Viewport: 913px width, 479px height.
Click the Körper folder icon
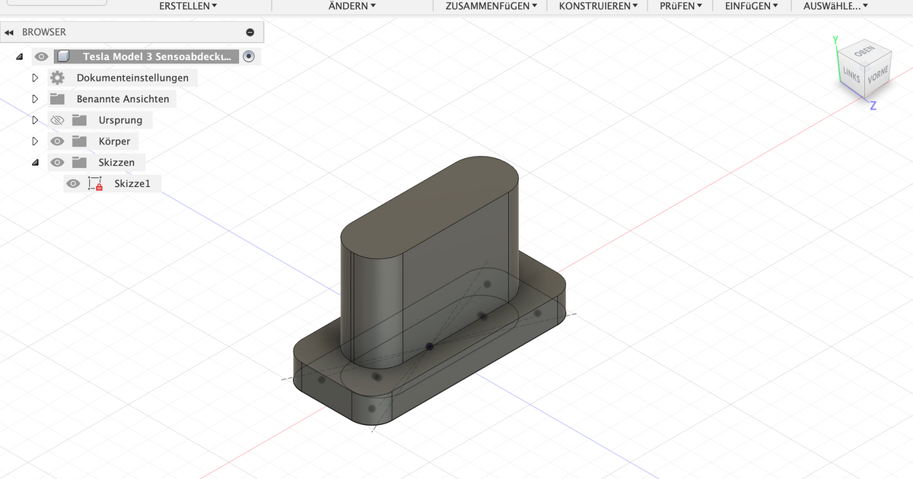[x=79, y=141]
